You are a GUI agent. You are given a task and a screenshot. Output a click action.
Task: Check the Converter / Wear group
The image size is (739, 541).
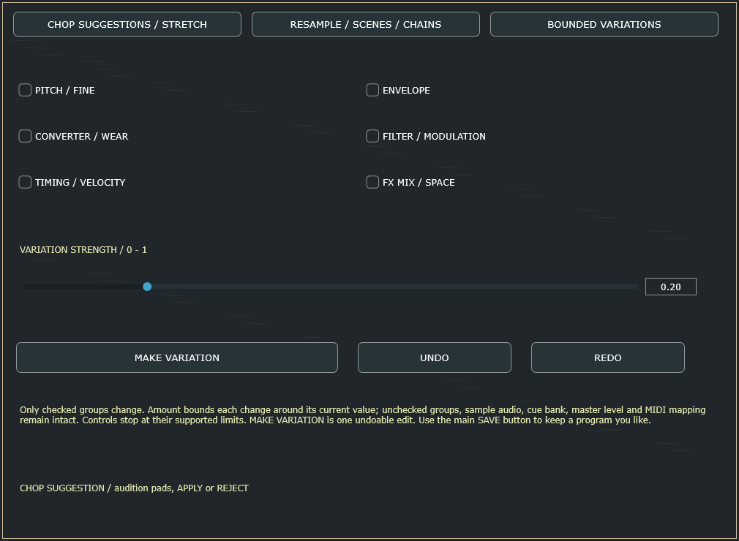pos(25,136)
